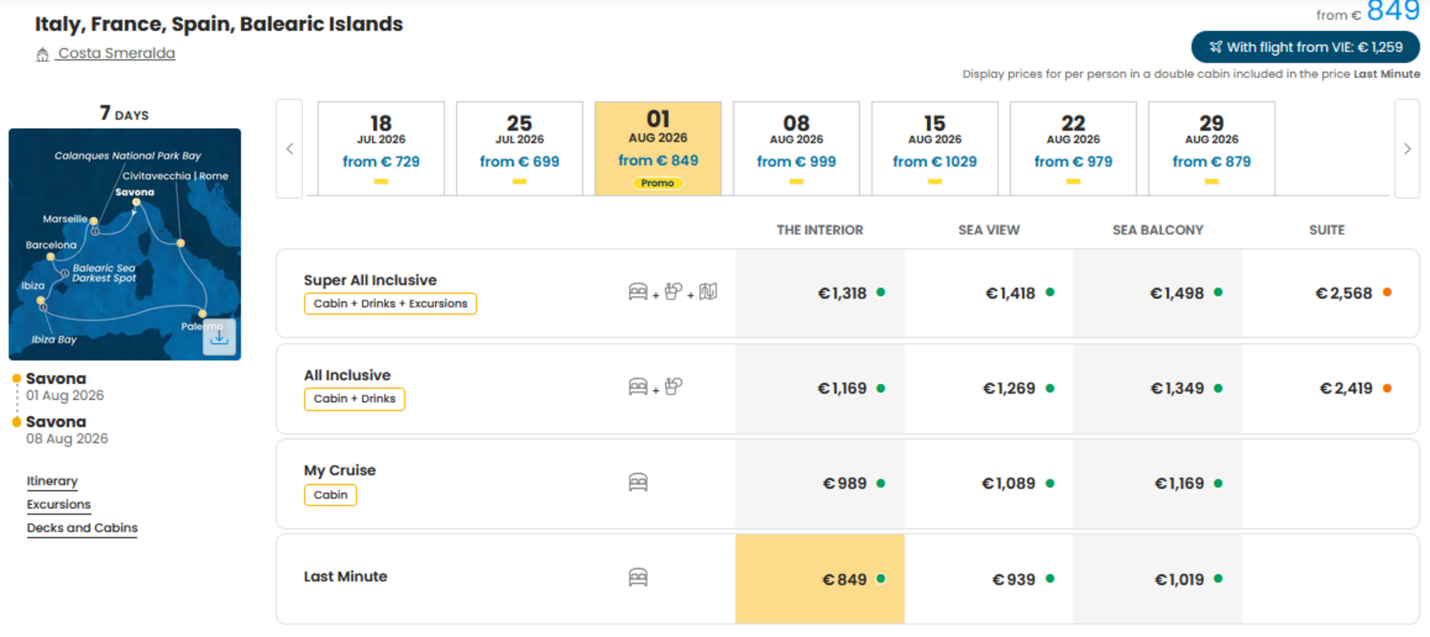Screen dimensions: 1430x637
Task: Open the Costa Smeralda ship link
Action: tap(116, 53)
